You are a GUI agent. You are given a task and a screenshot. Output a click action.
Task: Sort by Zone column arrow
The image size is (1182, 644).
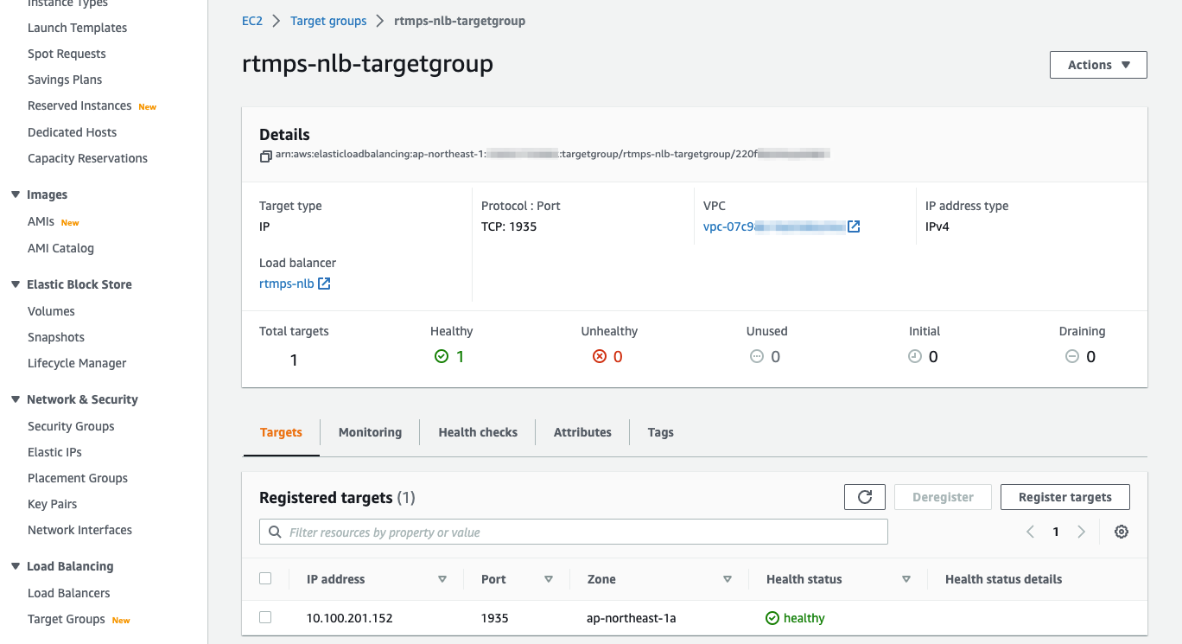728,579
